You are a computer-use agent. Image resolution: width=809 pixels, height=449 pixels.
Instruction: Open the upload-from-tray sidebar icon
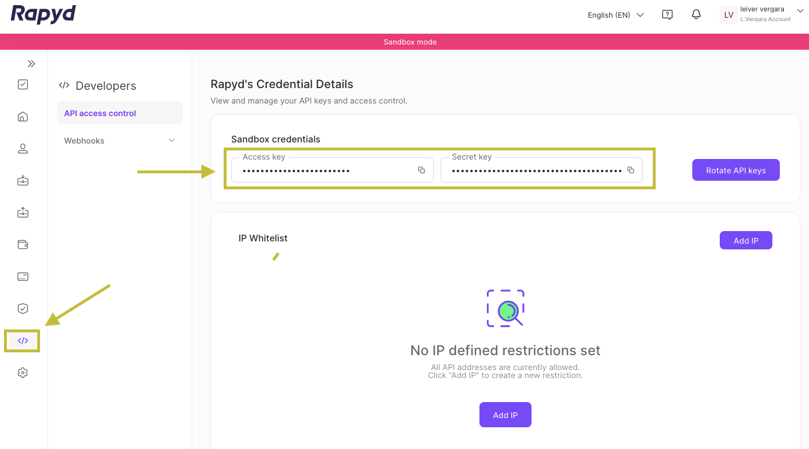tap(23, 213)
